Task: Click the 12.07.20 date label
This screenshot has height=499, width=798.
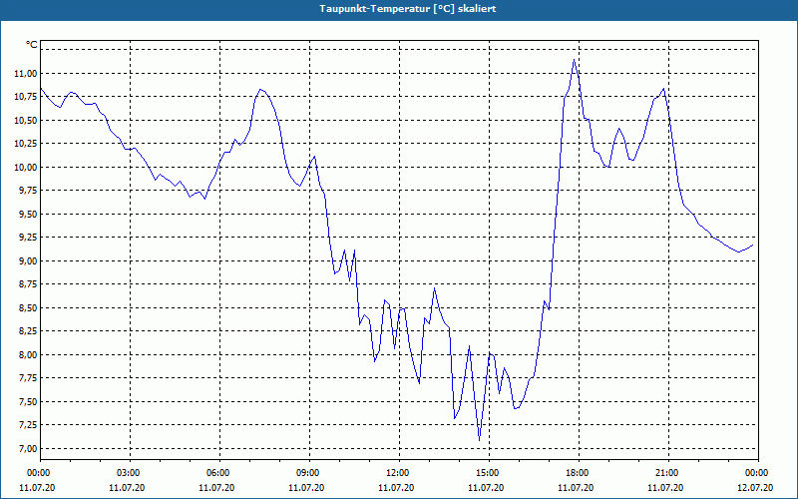Action: pyautogui.click(x=755, y=487)
